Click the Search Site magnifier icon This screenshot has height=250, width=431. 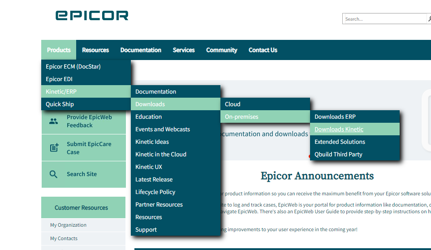(53, 174)
